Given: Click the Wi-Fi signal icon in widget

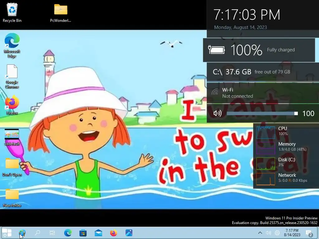Looking at the screenshot, I should (x=215, y=92).
